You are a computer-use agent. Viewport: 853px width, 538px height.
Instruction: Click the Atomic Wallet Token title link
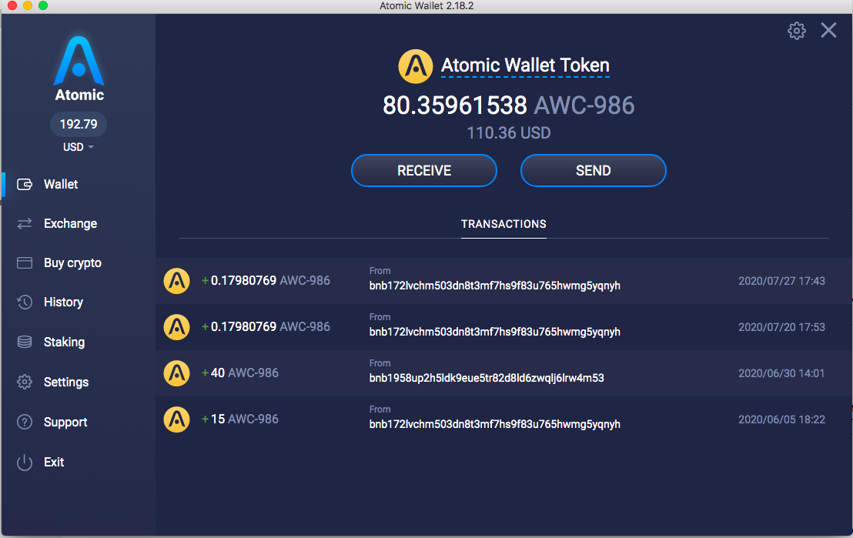point(525,65)
